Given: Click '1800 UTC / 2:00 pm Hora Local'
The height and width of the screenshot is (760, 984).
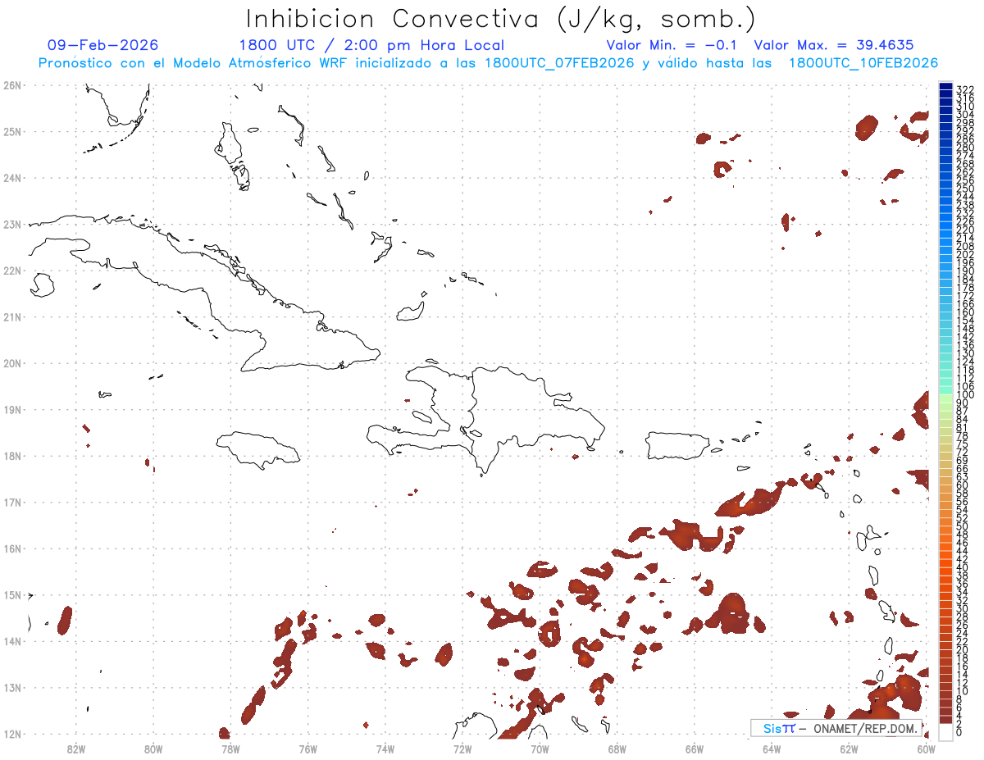Looking at the screenshot, I should pos(371,45).
